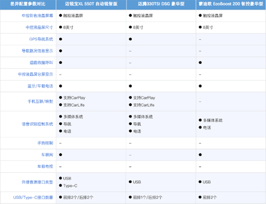Select 支持CarPlay in the 迈锐宝XL column
Screen dimensions: 266x204
[x=74, y=98]
